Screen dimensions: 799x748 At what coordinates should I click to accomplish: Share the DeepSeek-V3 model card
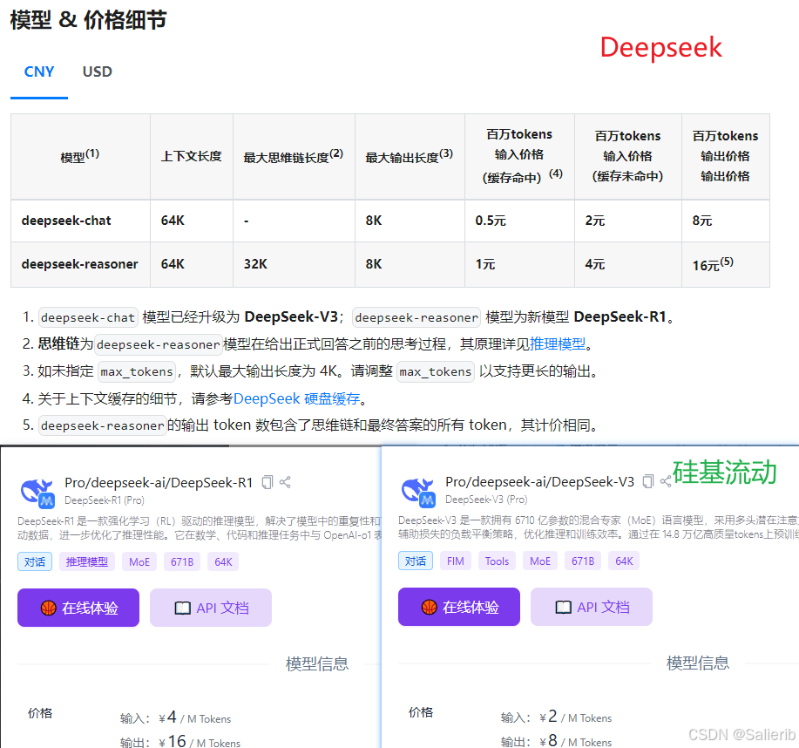pos(666,481)
